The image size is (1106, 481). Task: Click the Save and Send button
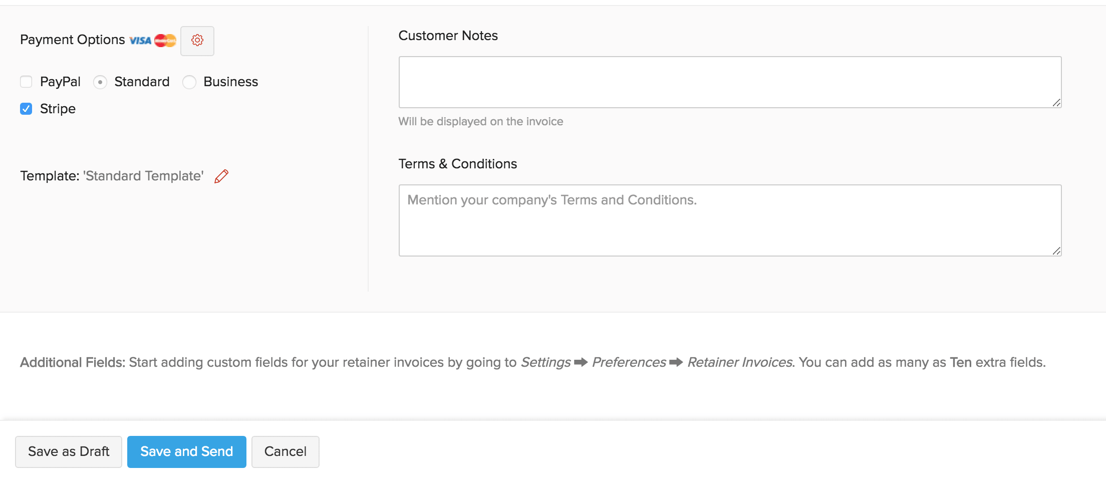pyautogui.click(x=186, y=451)
